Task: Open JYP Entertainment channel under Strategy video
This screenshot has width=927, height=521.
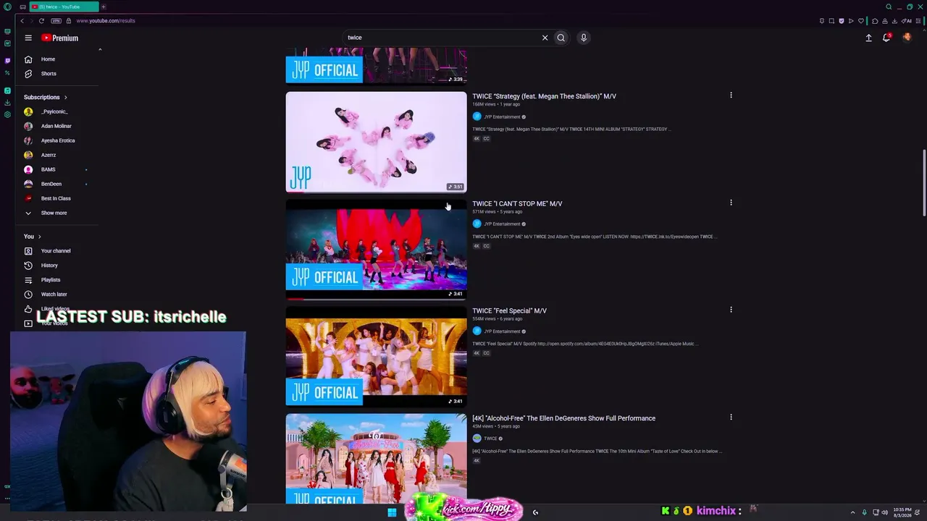Action: [502, 117]
